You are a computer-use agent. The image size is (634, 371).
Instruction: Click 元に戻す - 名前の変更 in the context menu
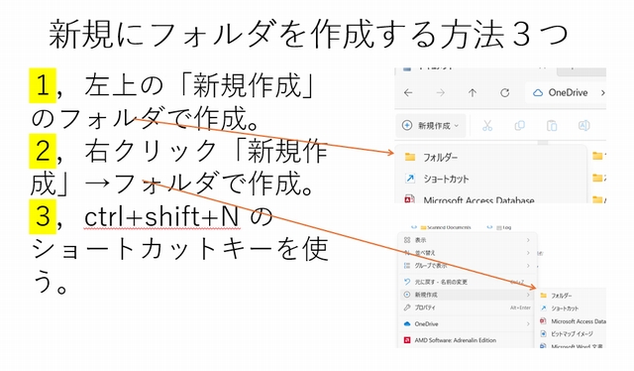point(468,282)
